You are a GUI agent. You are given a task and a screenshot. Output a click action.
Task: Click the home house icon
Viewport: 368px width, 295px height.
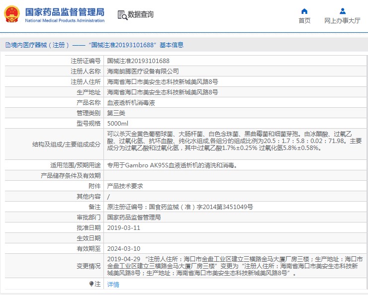click(x=304, y=11)
